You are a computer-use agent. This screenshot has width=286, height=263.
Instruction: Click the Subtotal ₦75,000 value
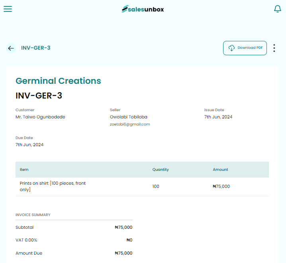pos(123,228)
